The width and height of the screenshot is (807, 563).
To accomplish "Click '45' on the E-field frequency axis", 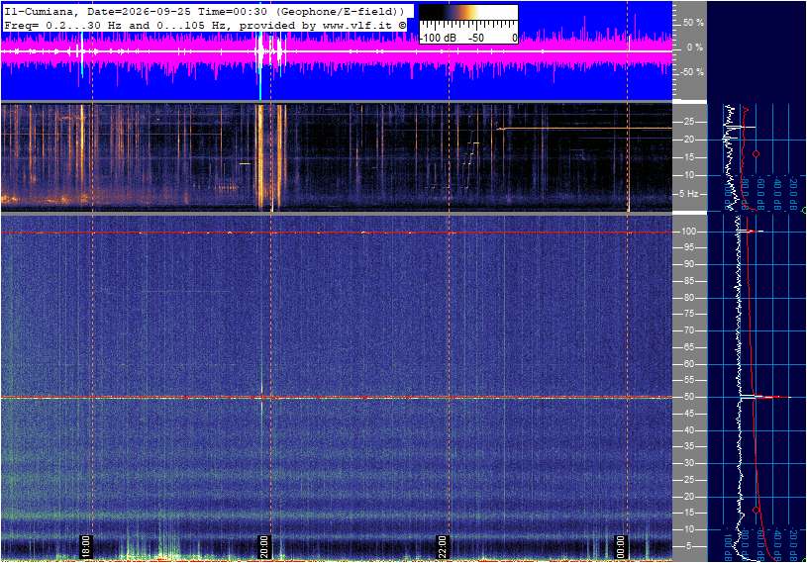I will (688, 414).
